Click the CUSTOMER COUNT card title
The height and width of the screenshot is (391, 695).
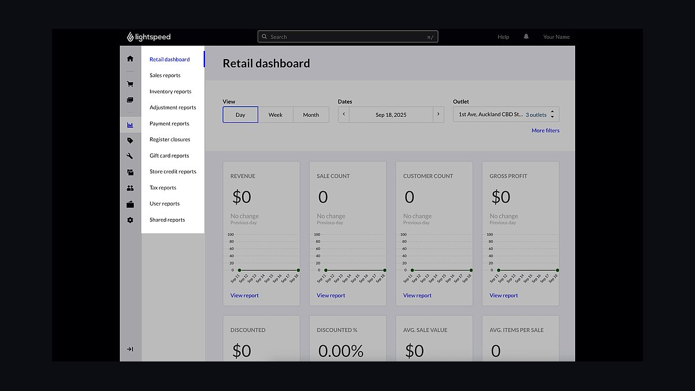point(429,176)
